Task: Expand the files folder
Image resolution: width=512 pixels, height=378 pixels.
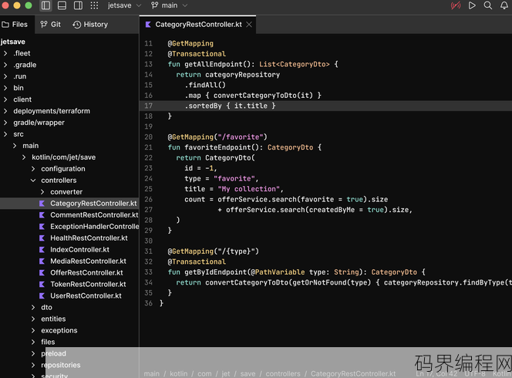Action: click(x=33, y=342)
